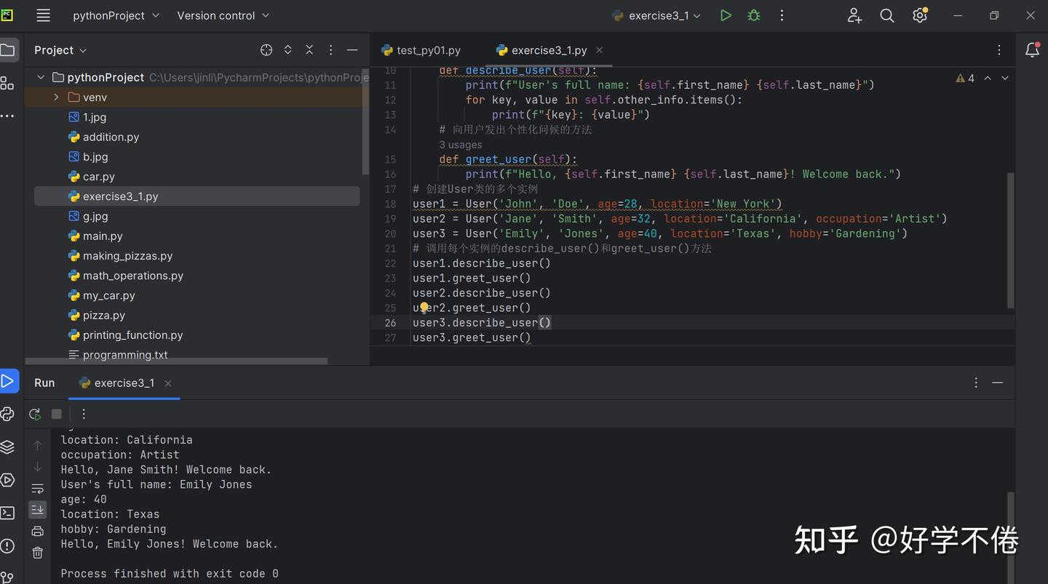
Task: Select the Run tool window title
Action: pos(44,383)
